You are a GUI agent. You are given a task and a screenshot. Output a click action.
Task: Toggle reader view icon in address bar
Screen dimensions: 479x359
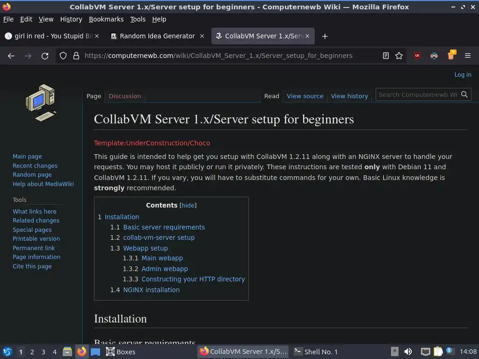pos(386,56)
